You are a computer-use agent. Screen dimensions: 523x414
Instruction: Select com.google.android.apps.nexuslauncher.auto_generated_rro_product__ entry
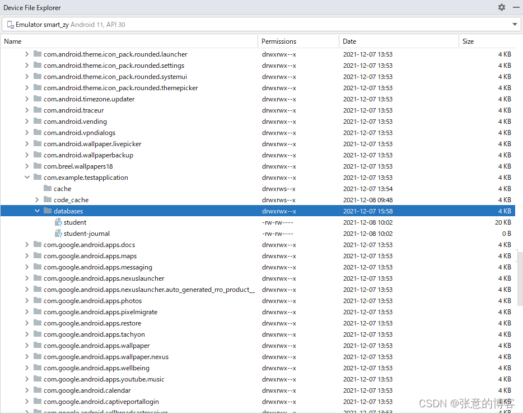[x=149, y=290]
